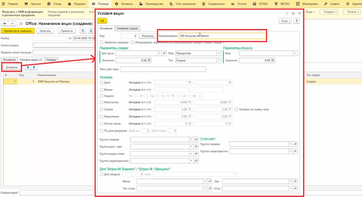Viewport: 362px width, 197px height.
Task: Open calendar for the Дата start field
Action: point(190,82)
